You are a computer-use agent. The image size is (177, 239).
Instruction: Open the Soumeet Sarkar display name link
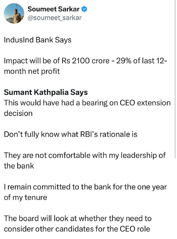pyautogui.click(x=54, y=9)
